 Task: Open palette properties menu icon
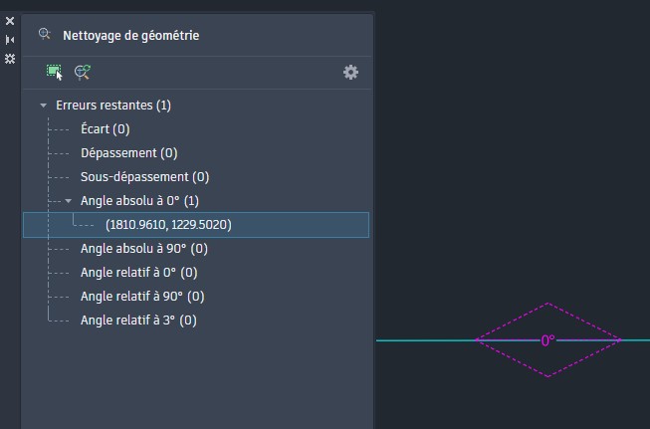(10, 59)
